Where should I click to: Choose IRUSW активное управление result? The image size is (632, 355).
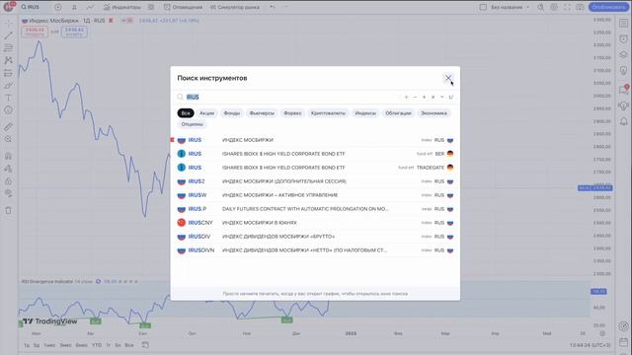click(315, 195)
